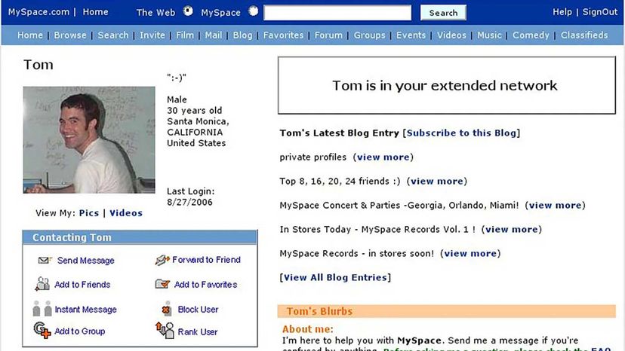The width and height of the screenshot is (625, 351).
Task: Click the Instant Message link
Action: click(x=86, y=310)
